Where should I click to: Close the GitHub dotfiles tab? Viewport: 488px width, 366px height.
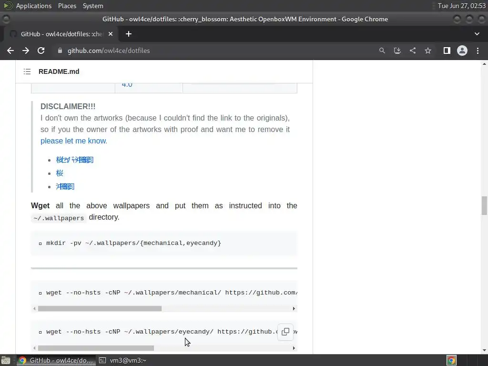111,34
